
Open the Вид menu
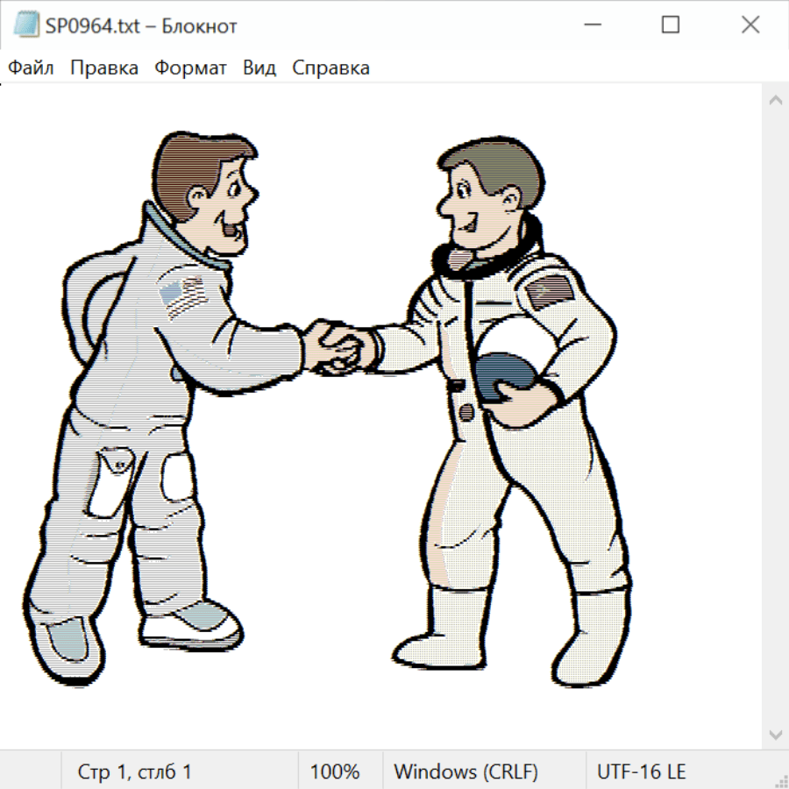pos(259,68)
